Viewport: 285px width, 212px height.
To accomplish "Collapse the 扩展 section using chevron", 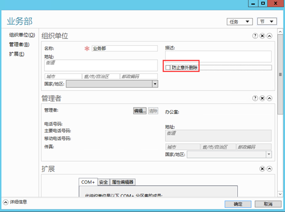I will tap(270, 169).
